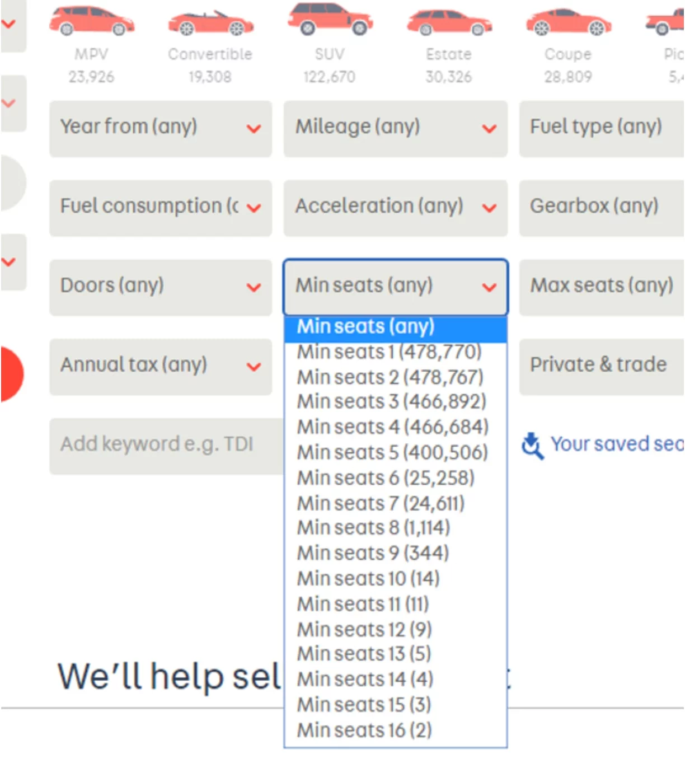Open the Annual tax dropdown

coord(161,366)
